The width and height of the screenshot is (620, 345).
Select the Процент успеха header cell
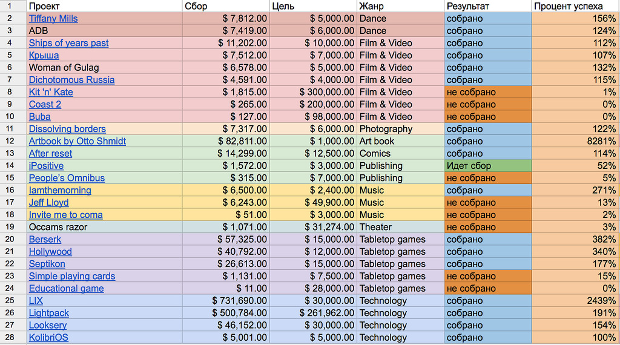point(575,6)
